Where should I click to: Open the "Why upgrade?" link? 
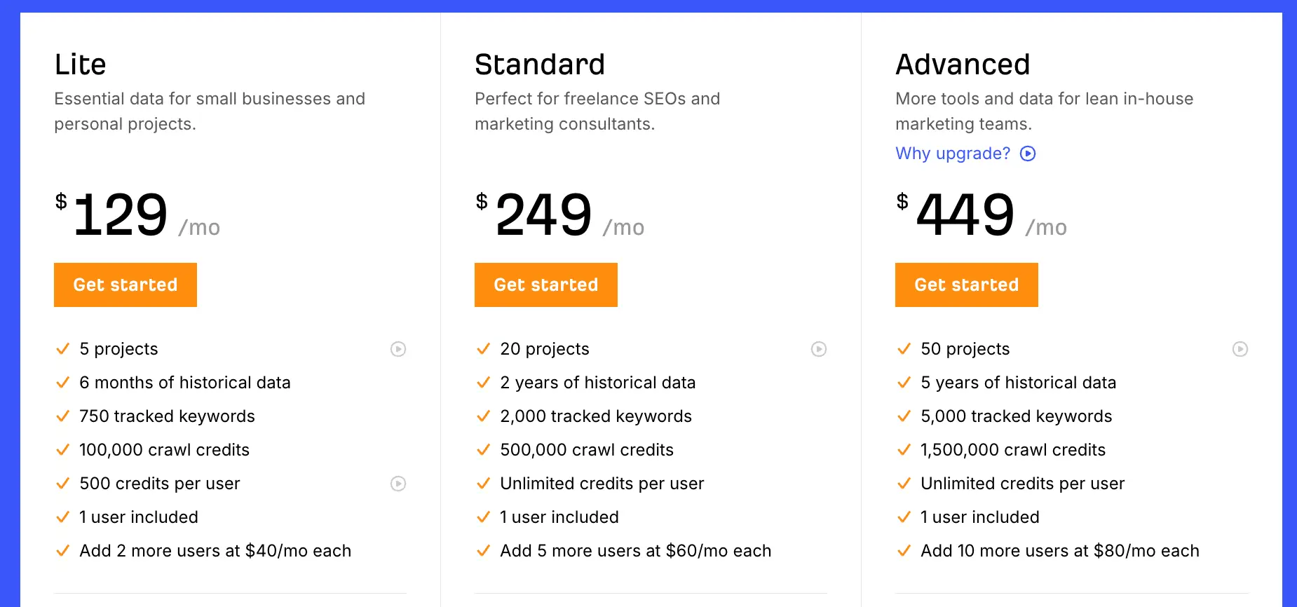pyautogui.click(x=952, y=154)
